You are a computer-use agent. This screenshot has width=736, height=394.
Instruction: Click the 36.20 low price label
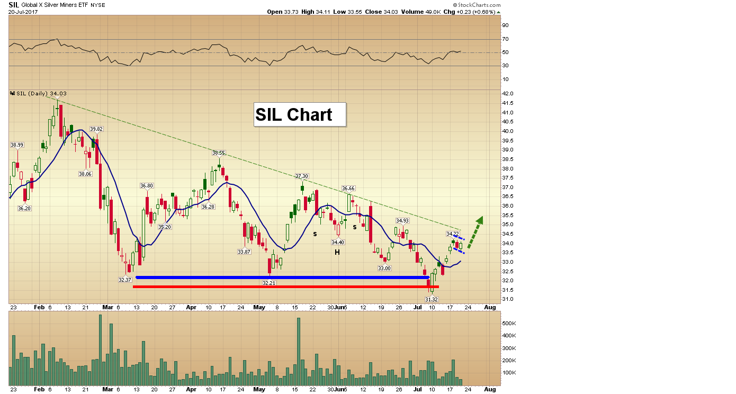[x=24, y=208]
